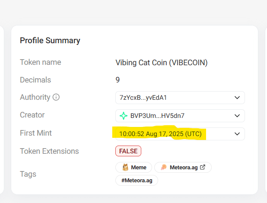Click the Token Extensions label
Image resolution: width=267 pixels, height=203 pixels.
[x=49, y=151]
